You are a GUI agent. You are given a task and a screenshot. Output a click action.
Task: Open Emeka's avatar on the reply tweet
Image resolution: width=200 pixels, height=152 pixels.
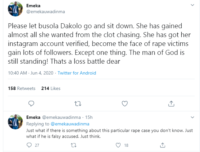pyautogui.click(x=15, y=122)
